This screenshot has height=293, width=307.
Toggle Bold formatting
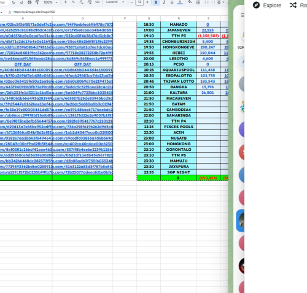[x=156, y=2]
